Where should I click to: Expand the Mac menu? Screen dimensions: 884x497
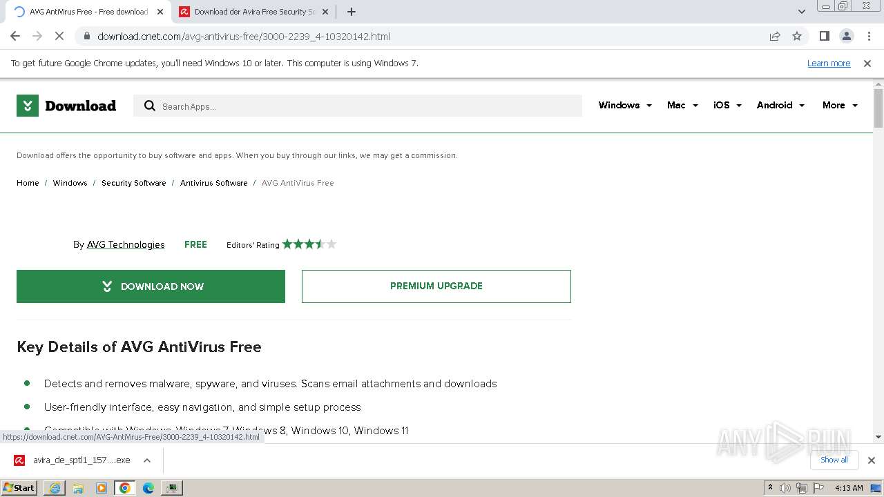pos(682,105)
